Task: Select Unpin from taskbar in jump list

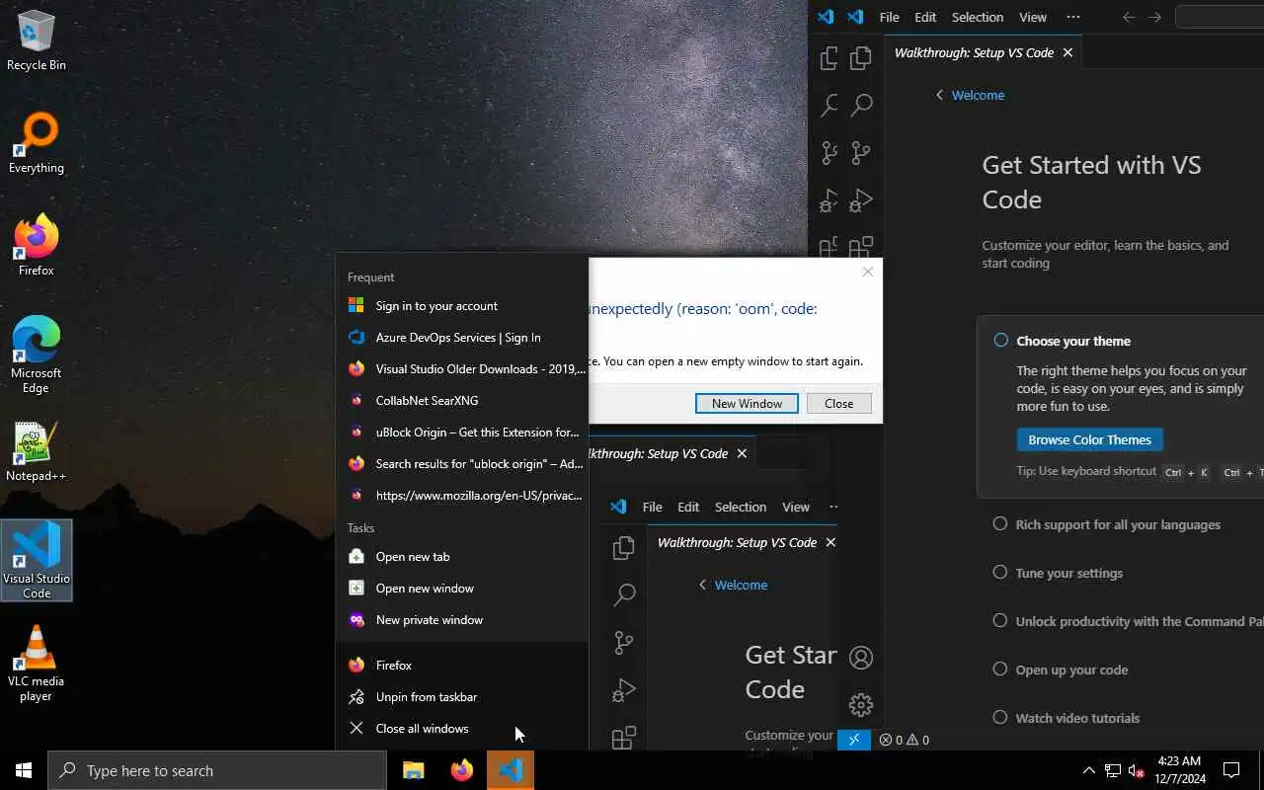Action: point(462,696)
